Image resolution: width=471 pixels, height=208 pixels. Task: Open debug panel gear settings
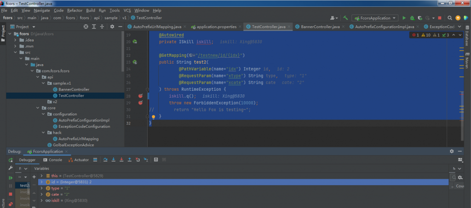pos(452,152)
